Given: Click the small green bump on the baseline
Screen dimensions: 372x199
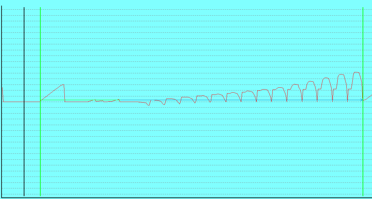Looking at the screenshot, I should [x=95, y=99].
